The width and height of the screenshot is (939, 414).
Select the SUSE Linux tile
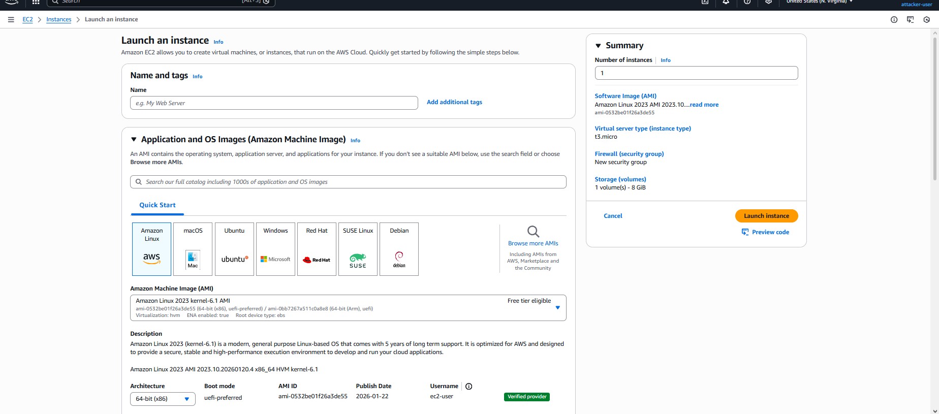(x=358, y=249)
